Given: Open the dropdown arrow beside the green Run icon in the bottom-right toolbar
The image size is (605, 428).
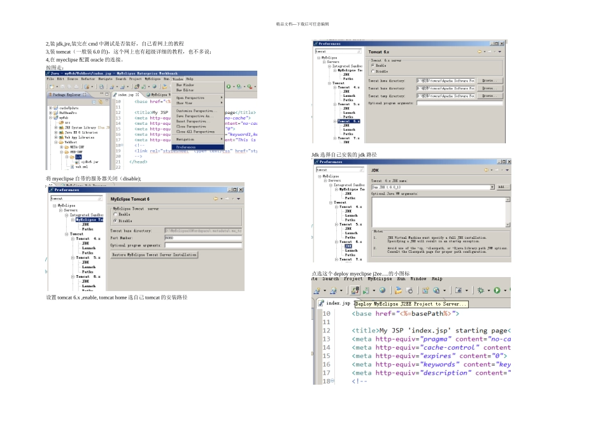Looking at the screenshot, I should 504,290.
